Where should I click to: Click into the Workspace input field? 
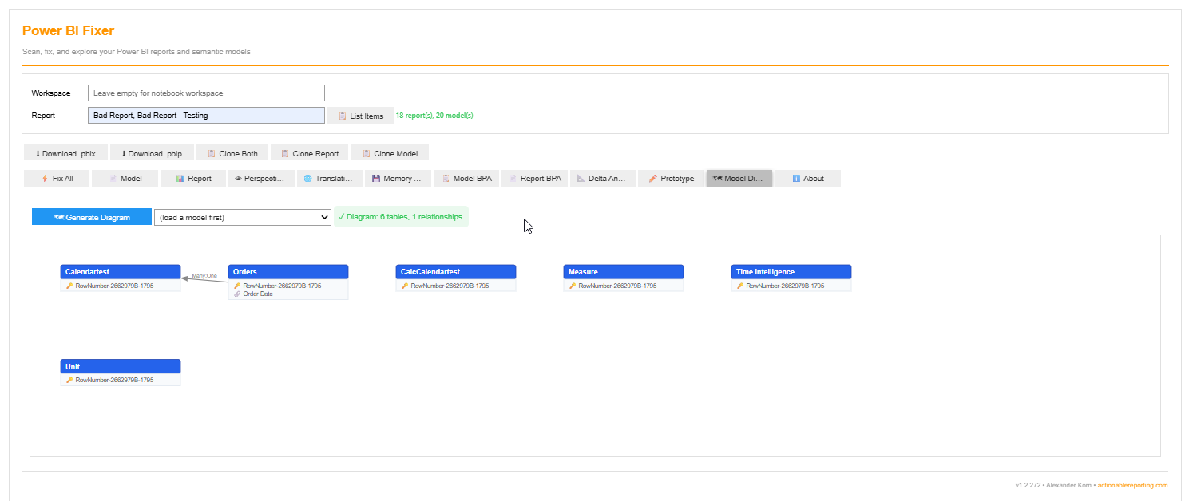click(206, 93)
